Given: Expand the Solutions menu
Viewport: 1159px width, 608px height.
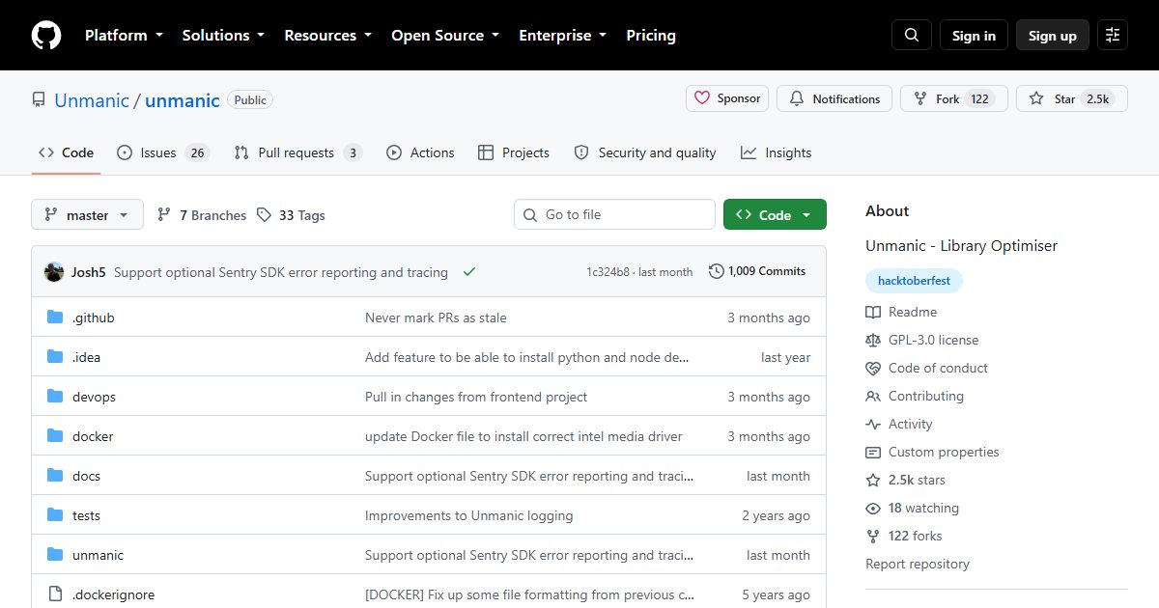Looking at the screenshot, I should click(223, 36).
